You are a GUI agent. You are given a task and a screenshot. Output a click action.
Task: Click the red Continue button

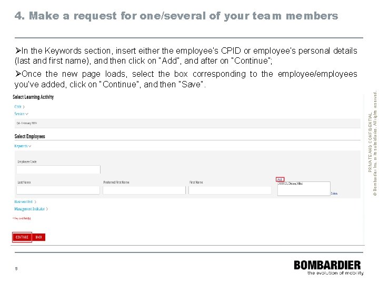point(22,237)
